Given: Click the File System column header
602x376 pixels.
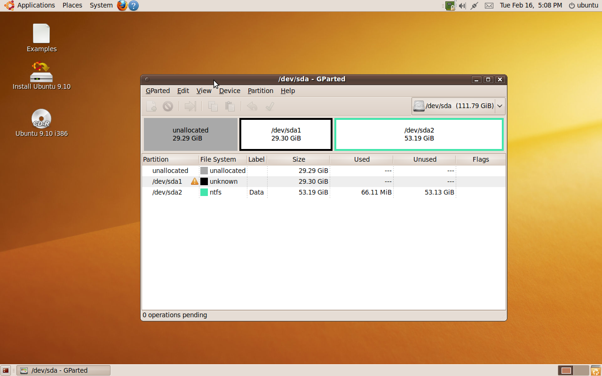Looking at the screenshot, I should pyautogui.click(x=222, y=159).
